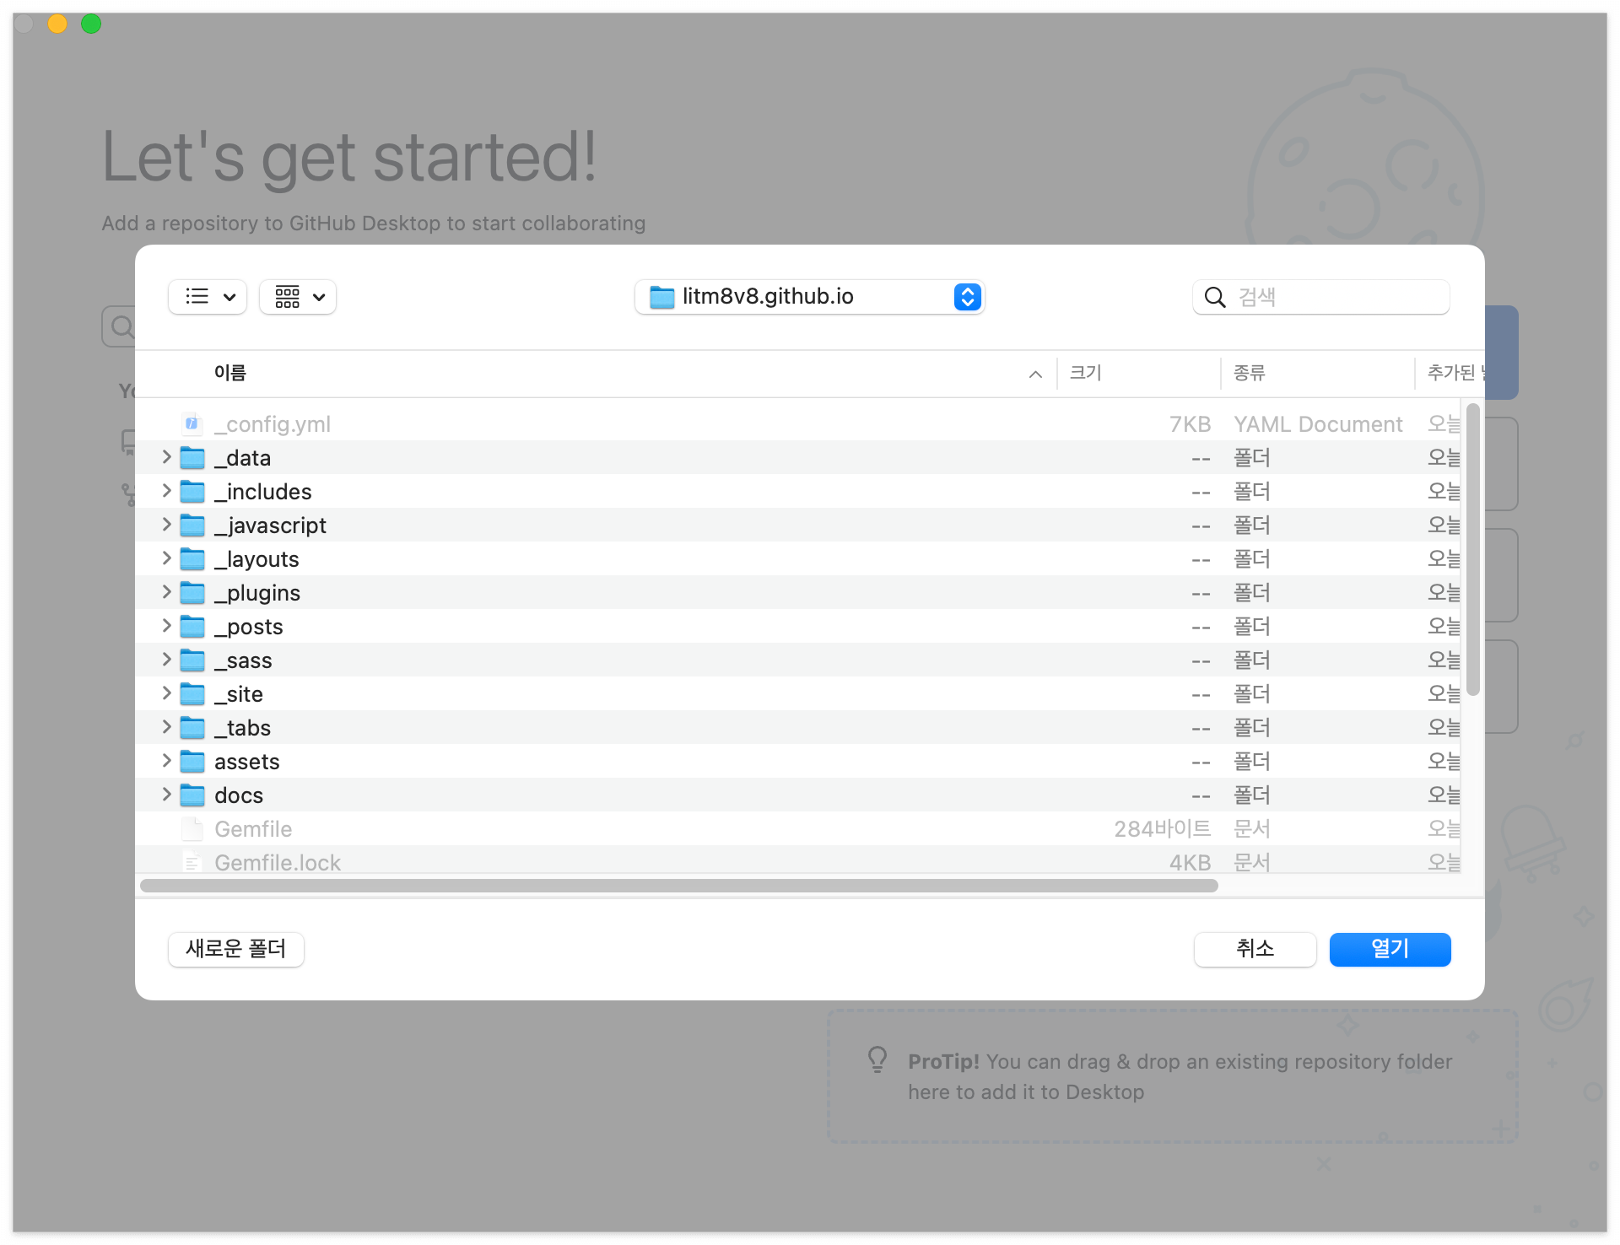The width and height of the screenshot is (1620, 1245).
Task: Sort by the 크기 column header
Action: tap(1086, 373)
